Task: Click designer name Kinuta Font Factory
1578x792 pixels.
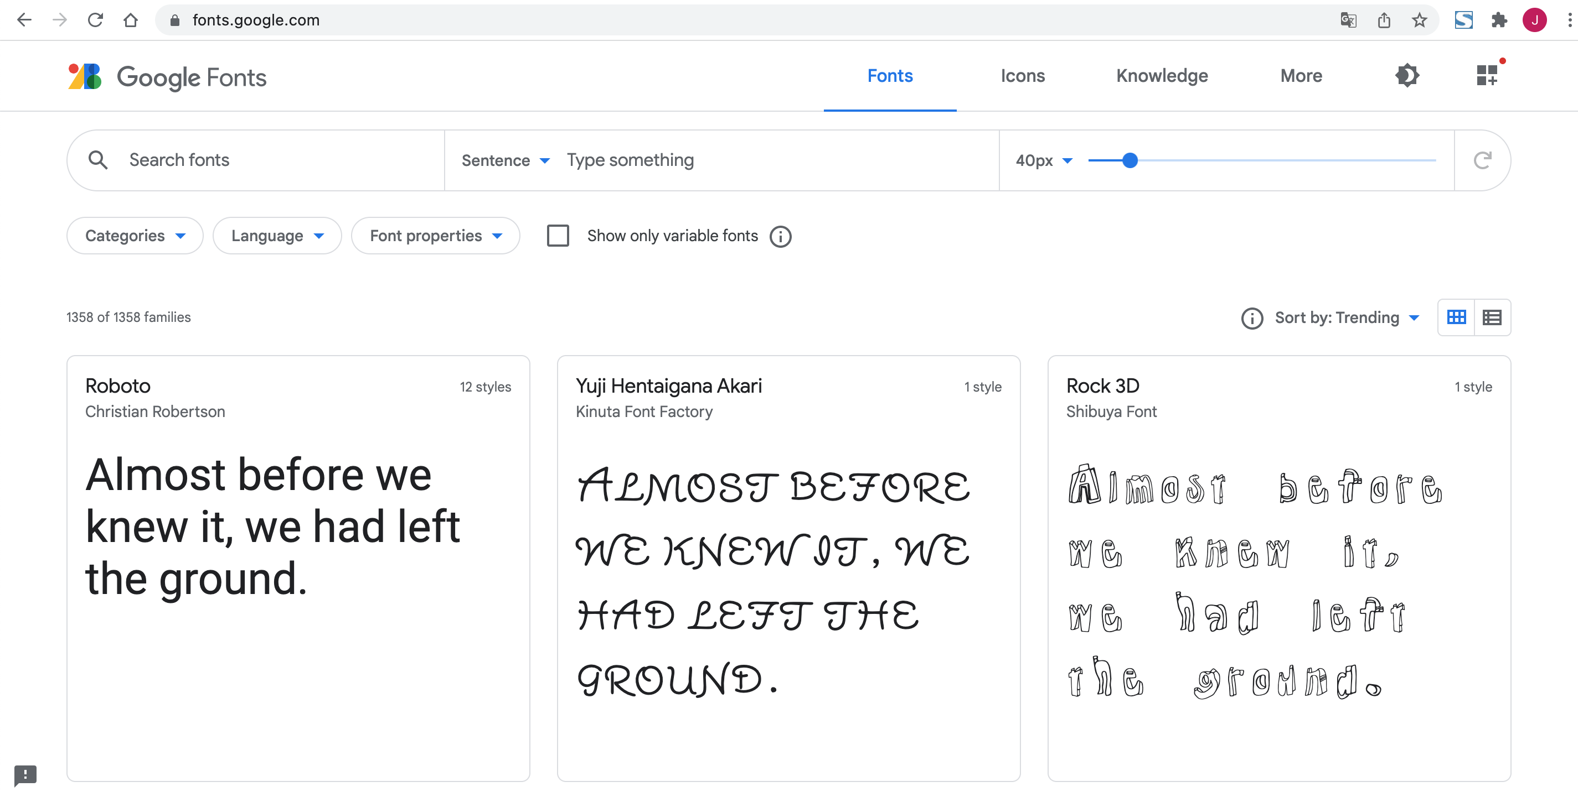Action: pos(644,411)
